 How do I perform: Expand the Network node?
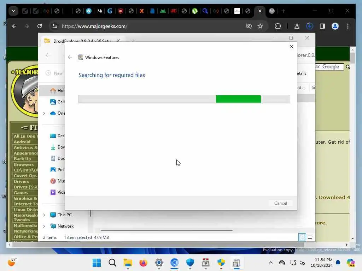tap(44, 226)
